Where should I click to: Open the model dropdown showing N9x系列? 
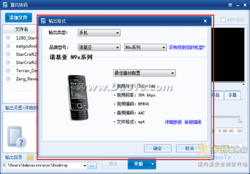(x=145, y=48)
